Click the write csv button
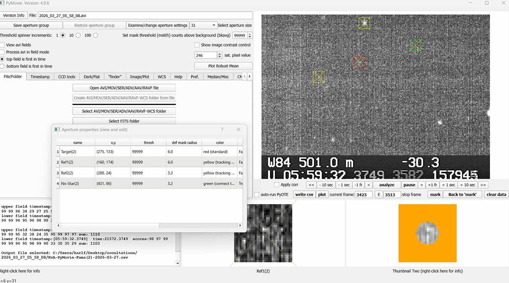Image resolution: width=509 pixels, height=283 pixels. pyautogui.click(x=304, y=195)
